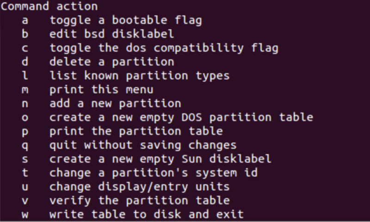The height and width of the screenshot is (222, 370).
Task: Click 'change display/entry units' line
Action: [x=140, y=186]
